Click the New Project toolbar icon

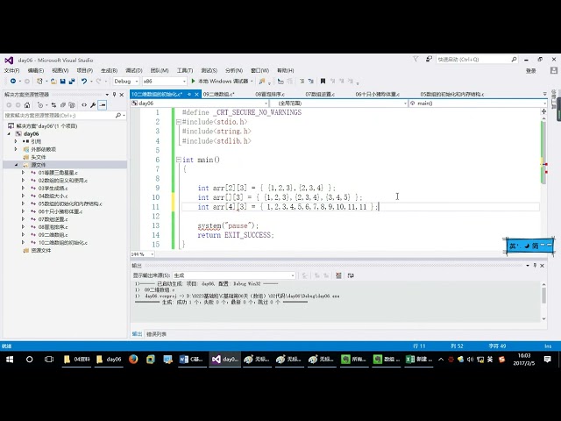[39, 82]
